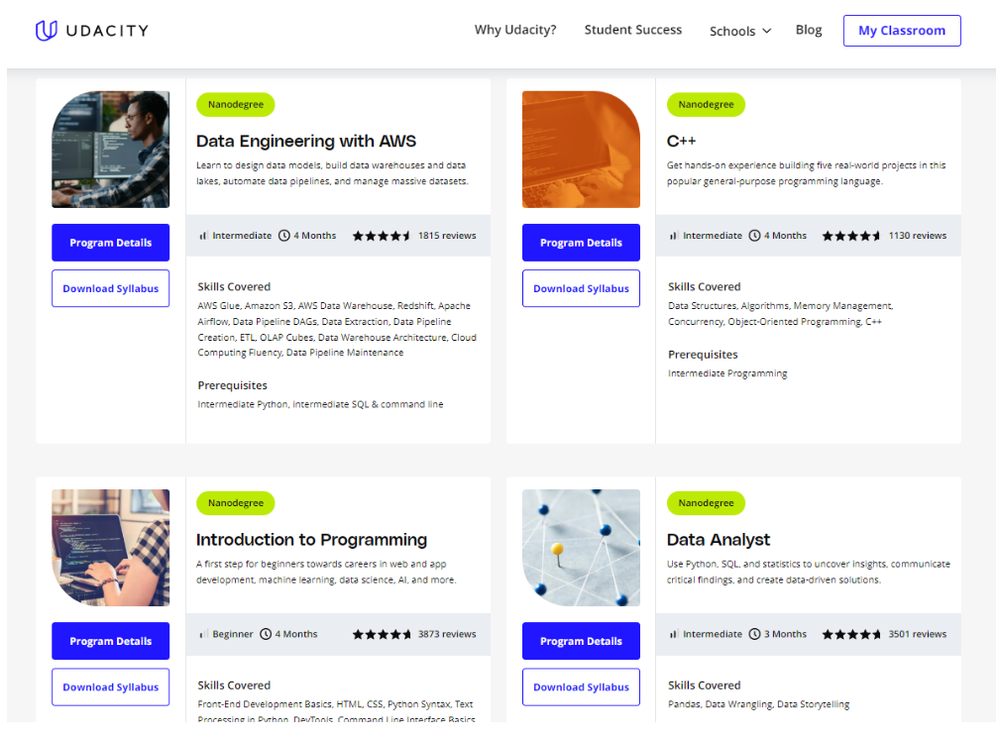Click the Data Analyst network thumbnail

coord(581,548)
